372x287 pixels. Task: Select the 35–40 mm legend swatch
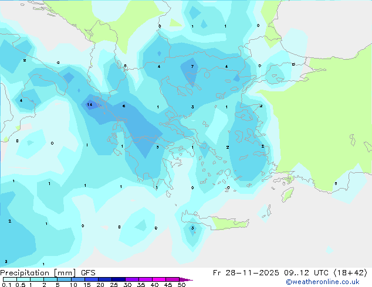[x=146, y=279]
